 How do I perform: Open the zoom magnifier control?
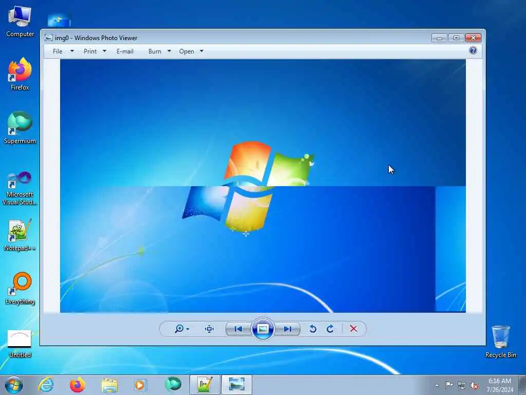tap(179, 329)
